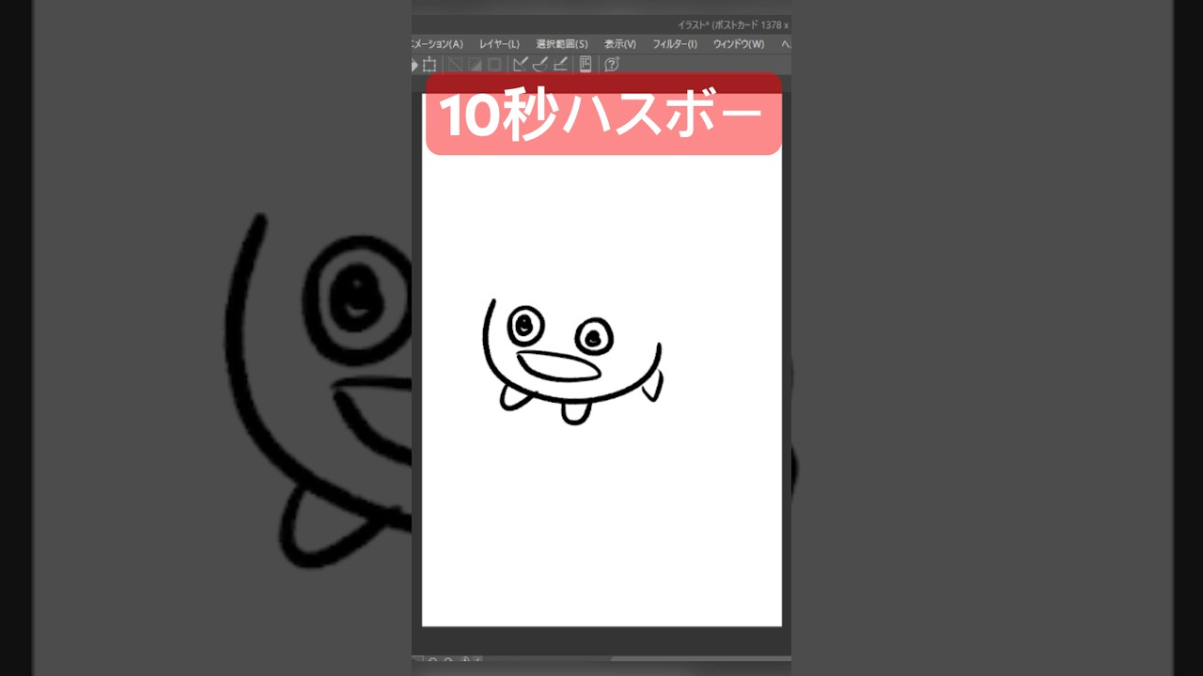Toggle snap to grid

tap(560, 64)
